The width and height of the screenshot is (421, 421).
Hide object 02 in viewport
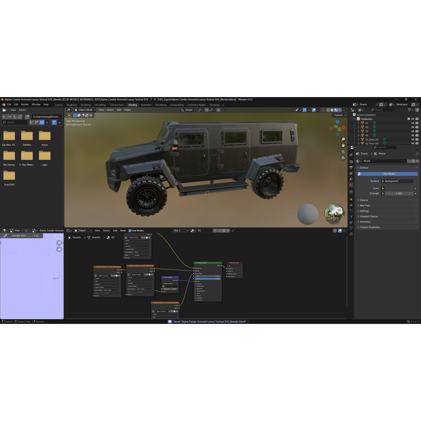(413, 127)
